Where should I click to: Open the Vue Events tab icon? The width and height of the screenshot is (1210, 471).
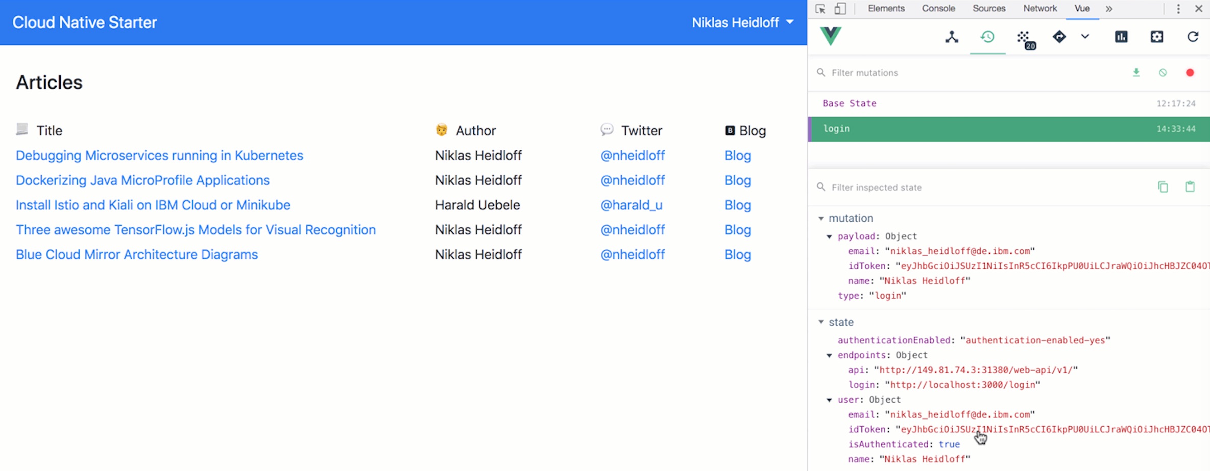click(1025, 39)
